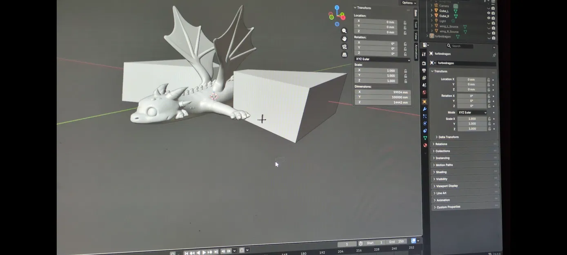Viewport: 567px width, 255px height.
Task: Switch to the Tool sidebar tab
Action: pos(416,24)
